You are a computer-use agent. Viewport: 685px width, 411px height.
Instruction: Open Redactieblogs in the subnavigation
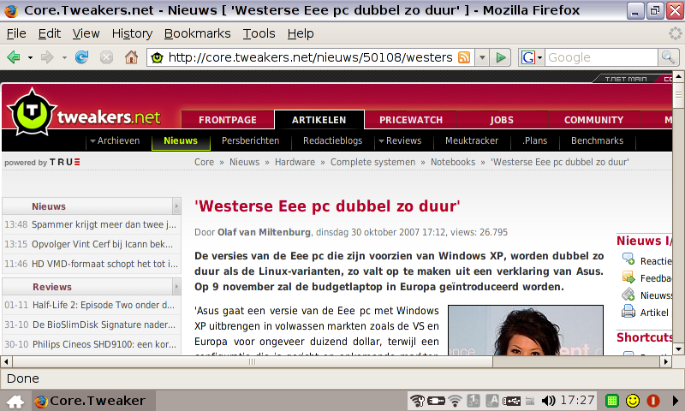coord(332,140)
